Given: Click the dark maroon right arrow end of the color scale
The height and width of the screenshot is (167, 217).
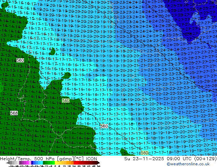Looking at the screenshot, I should (x=98, y=163).
